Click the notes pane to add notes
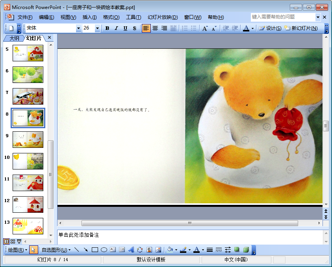The width and height of the screenshot is (332, 267). [x=190, y=237]
